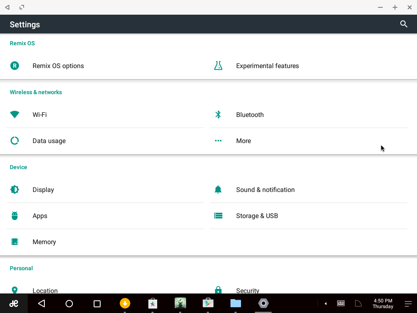Open the "Display" label text
The image size is (417, 313).
[x=43, y=190]
